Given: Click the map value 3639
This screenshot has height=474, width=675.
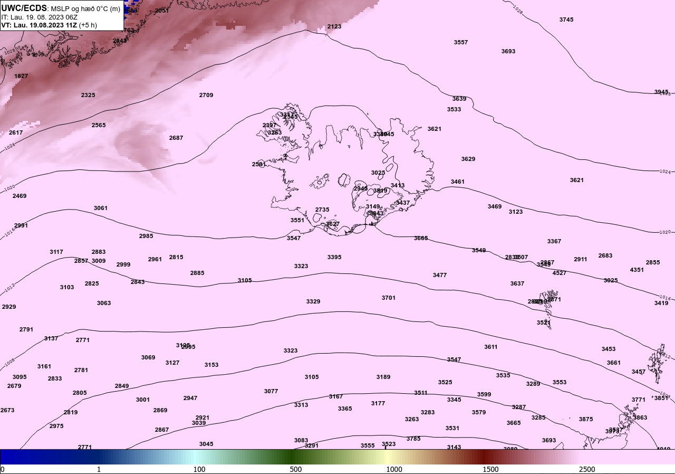Looking at the screenshot, I should 459,99.
